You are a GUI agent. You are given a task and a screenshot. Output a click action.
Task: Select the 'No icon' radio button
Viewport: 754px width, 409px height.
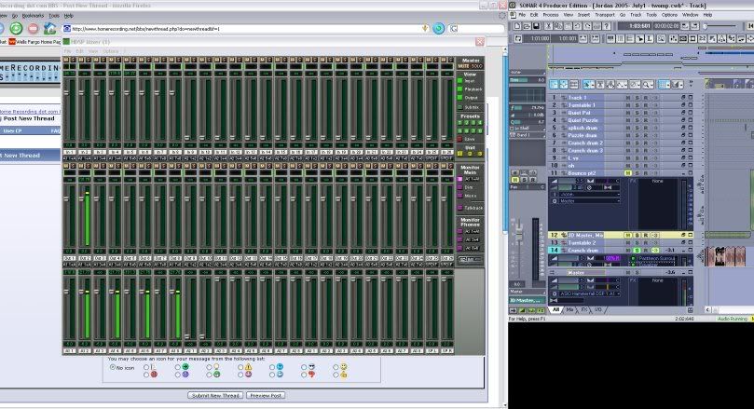point(113,367)
